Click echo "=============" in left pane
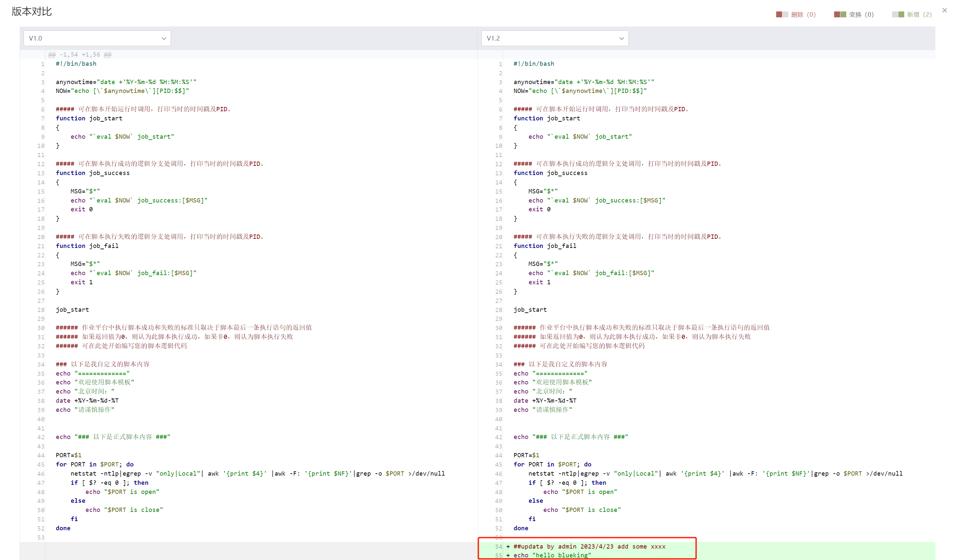The height and width of the screenshot is (560, 955). pos(92,373)
